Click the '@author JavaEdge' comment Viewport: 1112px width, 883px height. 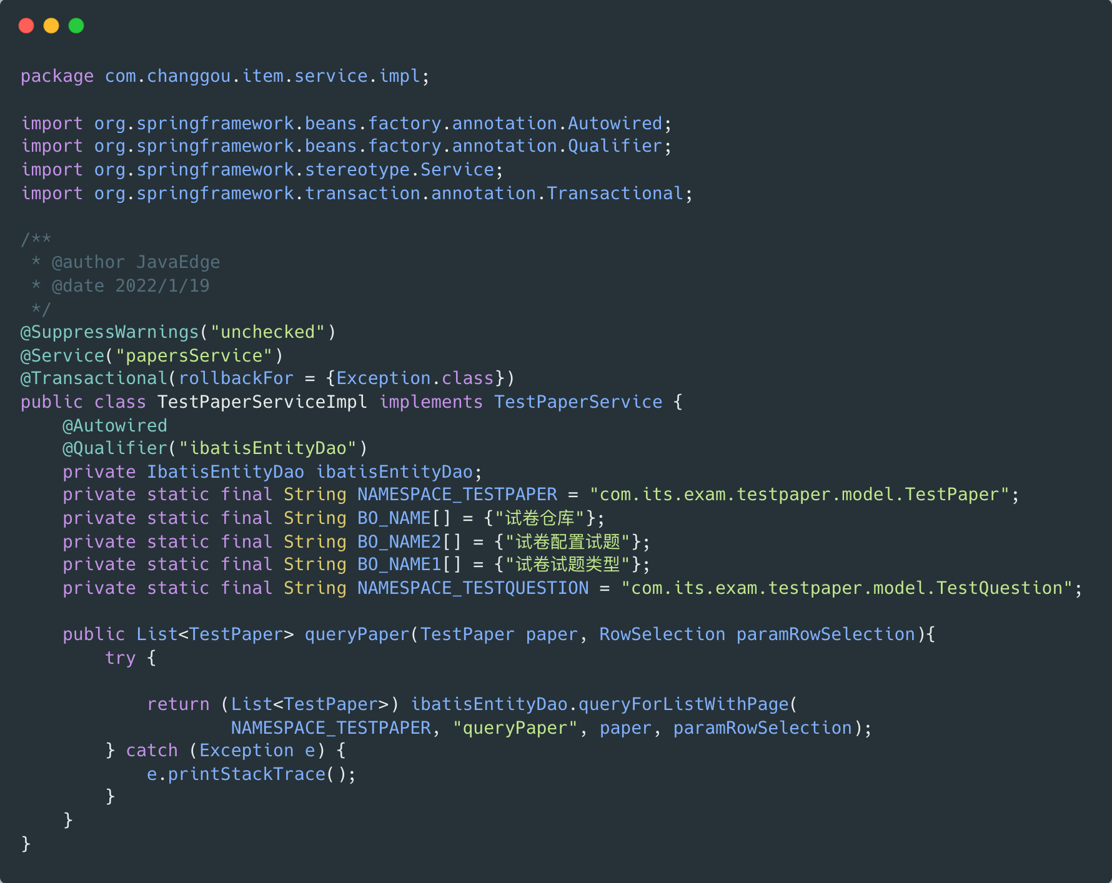tap(136, 262)
